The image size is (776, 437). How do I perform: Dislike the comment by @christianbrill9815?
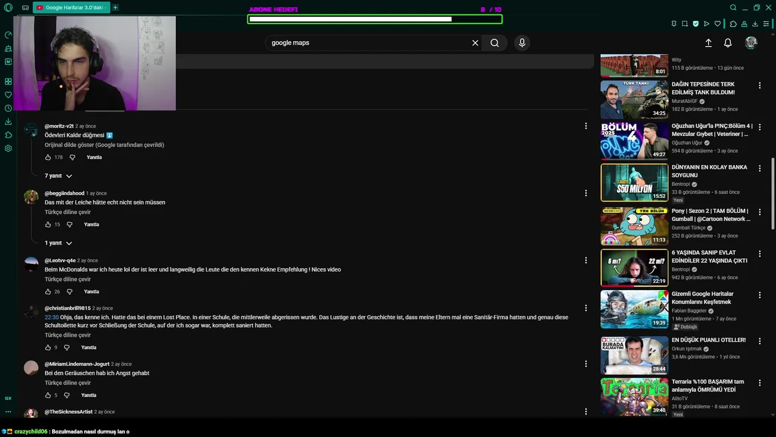(x=67, y=348)
